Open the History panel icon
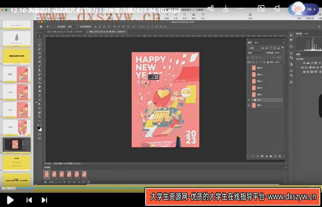 (x=291, y=35)
